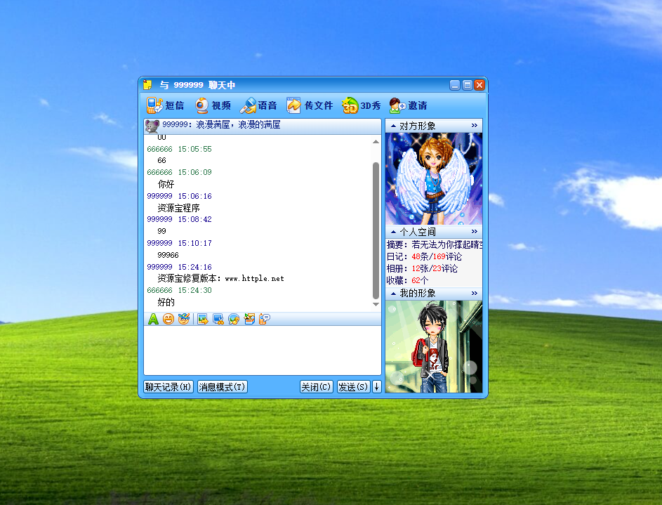
Task: Start a voice call with 语音
Action: (x=258, y=105)
